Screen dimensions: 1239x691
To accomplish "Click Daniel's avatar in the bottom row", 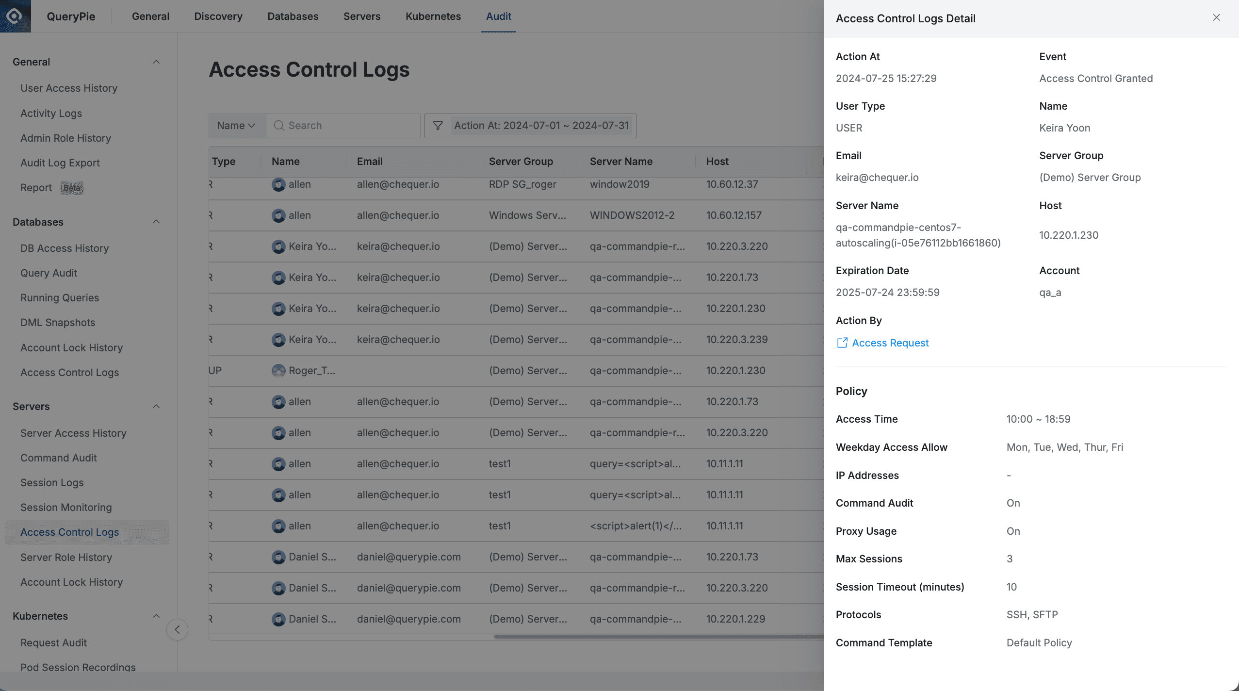I will click(x=278, y=619).
